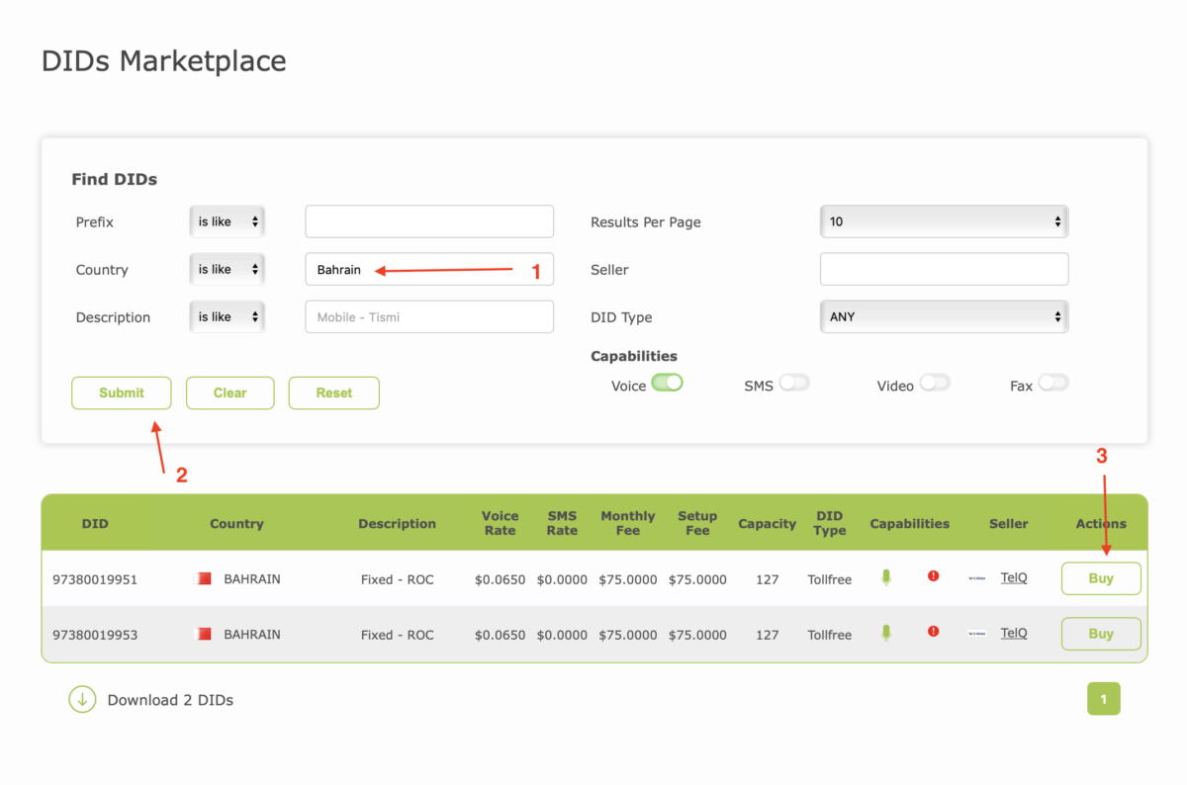The height and width of the screenshot is (785, 1187).
Task: Sort table by Monthly Fee column header
Action: tap(627, 523)
